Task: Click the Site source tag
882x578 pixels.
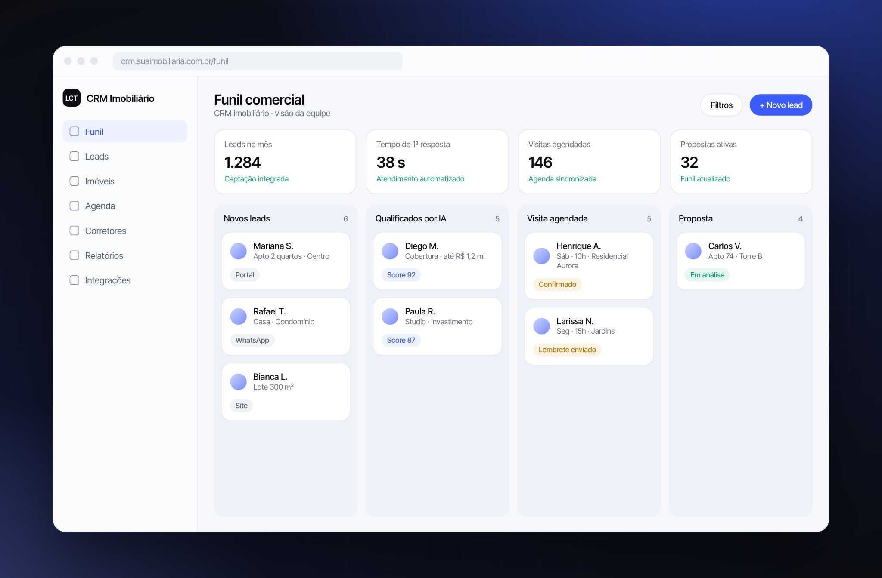Action: (x=242, y=406)
